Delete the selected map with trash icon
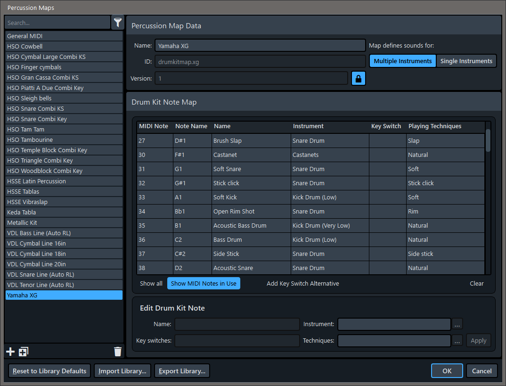 118,352
